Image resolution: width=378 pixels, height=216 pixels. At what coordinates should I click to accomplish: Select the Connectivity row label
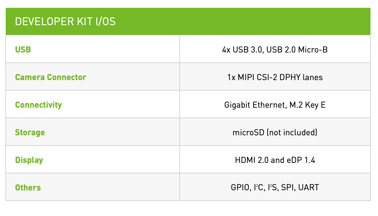(x=38, y=105)
